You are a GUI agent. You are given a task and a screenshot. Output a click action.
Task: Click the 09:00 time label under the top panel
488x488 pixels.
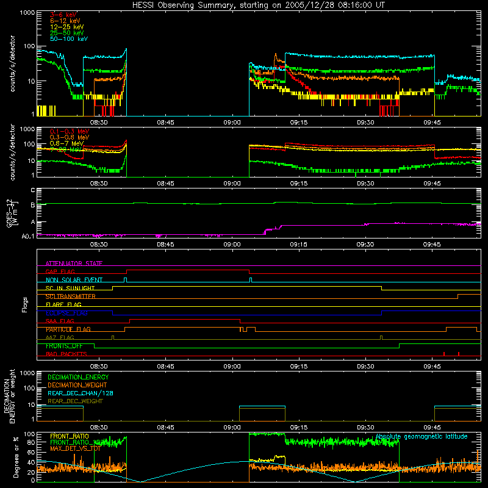(232, 123)
